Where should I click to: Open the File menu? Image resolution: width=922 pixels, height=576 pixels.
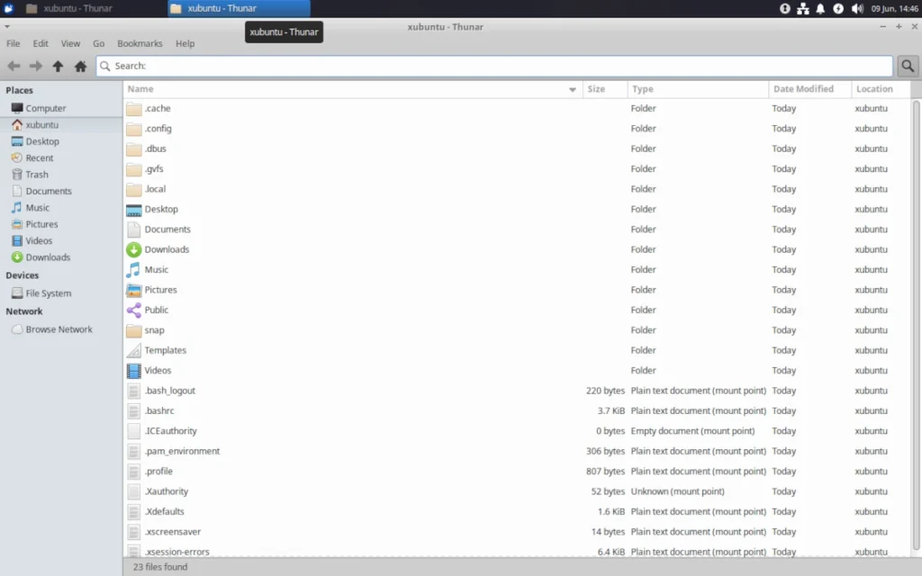pos(13,43)
